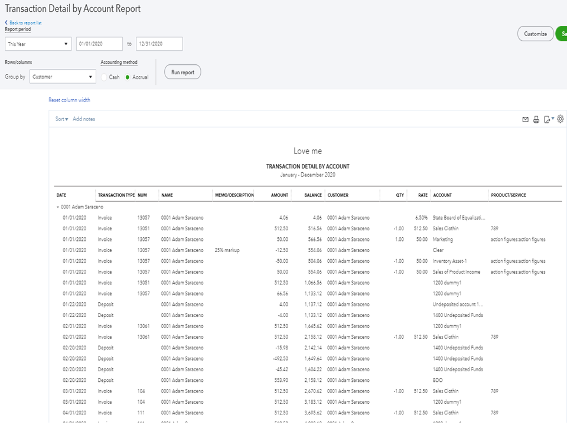
Task: Click the Customize button
Action: (x=535, y=34)
